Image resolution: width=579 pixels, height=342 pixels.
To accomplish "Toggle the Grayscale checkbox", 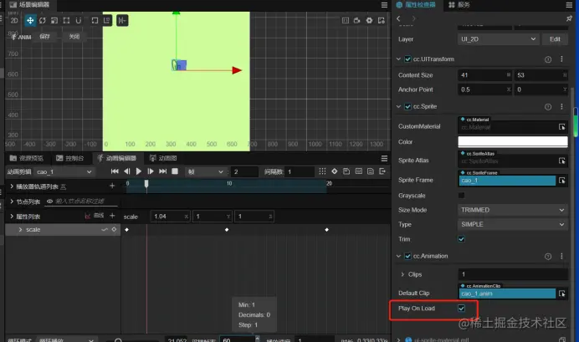I will [462, 195].
